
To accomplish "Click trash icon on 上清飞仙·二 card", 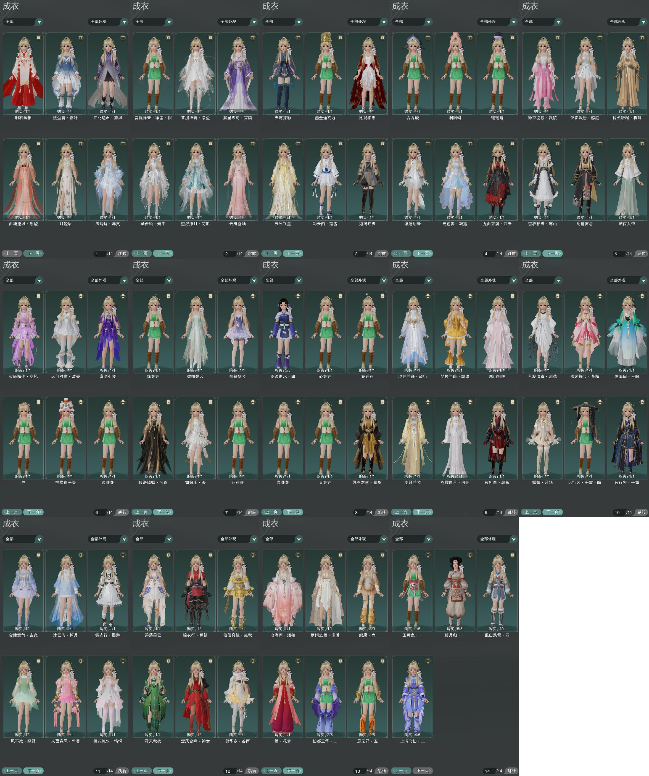I will pyautogui.click(x=428, y=661).
